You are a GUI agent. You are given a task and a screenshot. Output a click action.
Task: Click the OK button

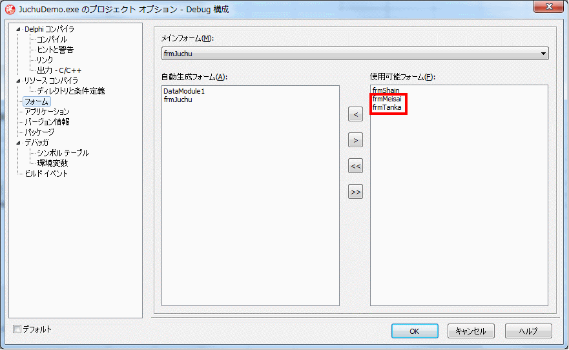(x=415, y=331)
